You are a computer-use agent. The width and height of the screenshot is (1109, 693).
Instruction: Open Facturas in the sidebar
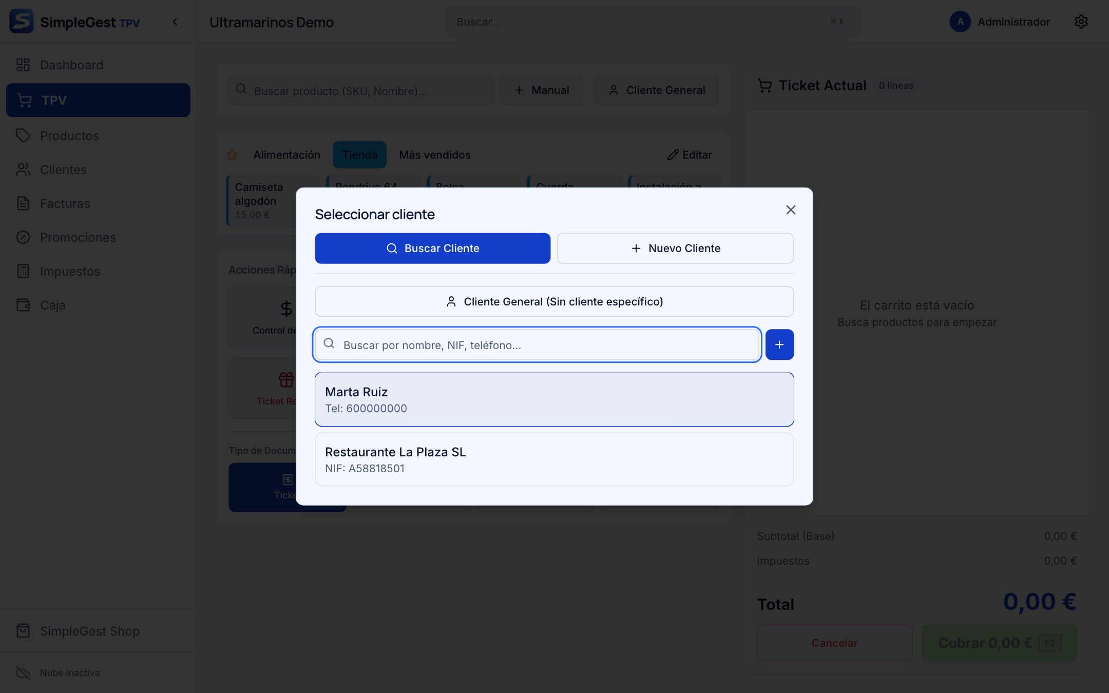[98, 204]
